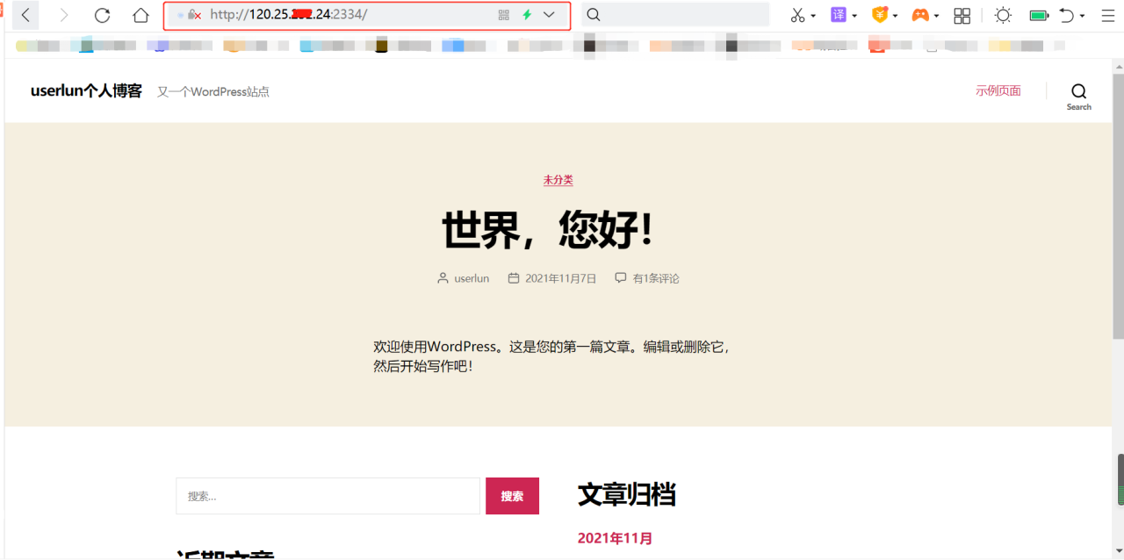Click the 搜索 text input field
1124x560 pixels.
[x=328, y=496]
